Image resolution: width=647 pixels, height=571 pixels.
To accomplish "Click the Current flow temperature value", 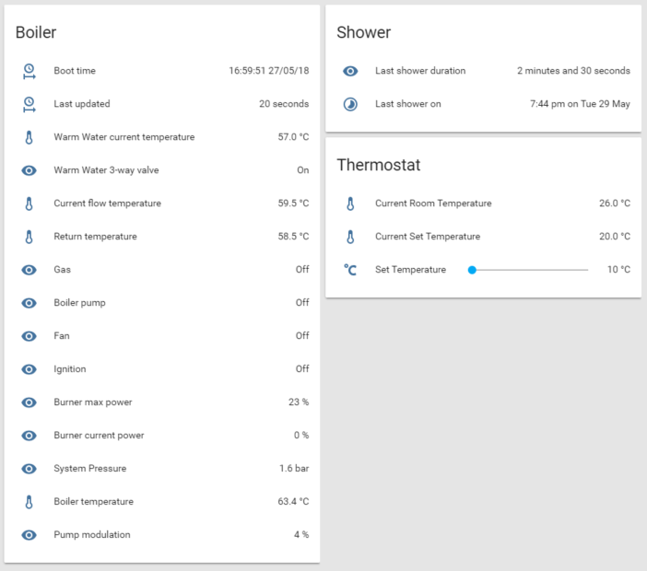I will pyautogui.click(x=290, y=204).
